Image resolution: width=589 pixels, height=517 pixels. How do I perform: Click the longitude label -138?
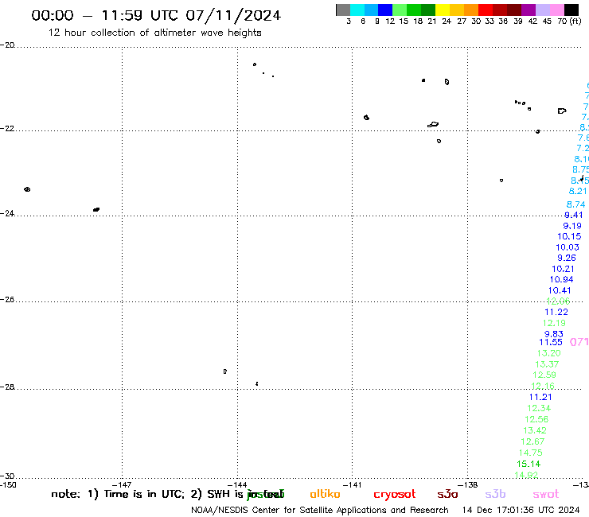pos(468,484)
